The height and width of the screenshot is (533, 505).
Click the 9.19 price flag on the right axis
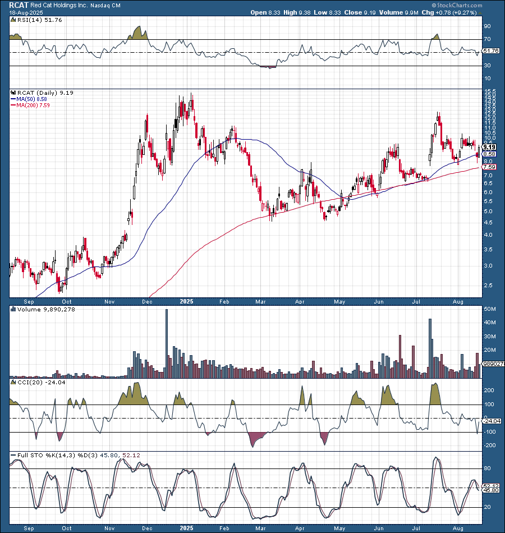point(490,147)
